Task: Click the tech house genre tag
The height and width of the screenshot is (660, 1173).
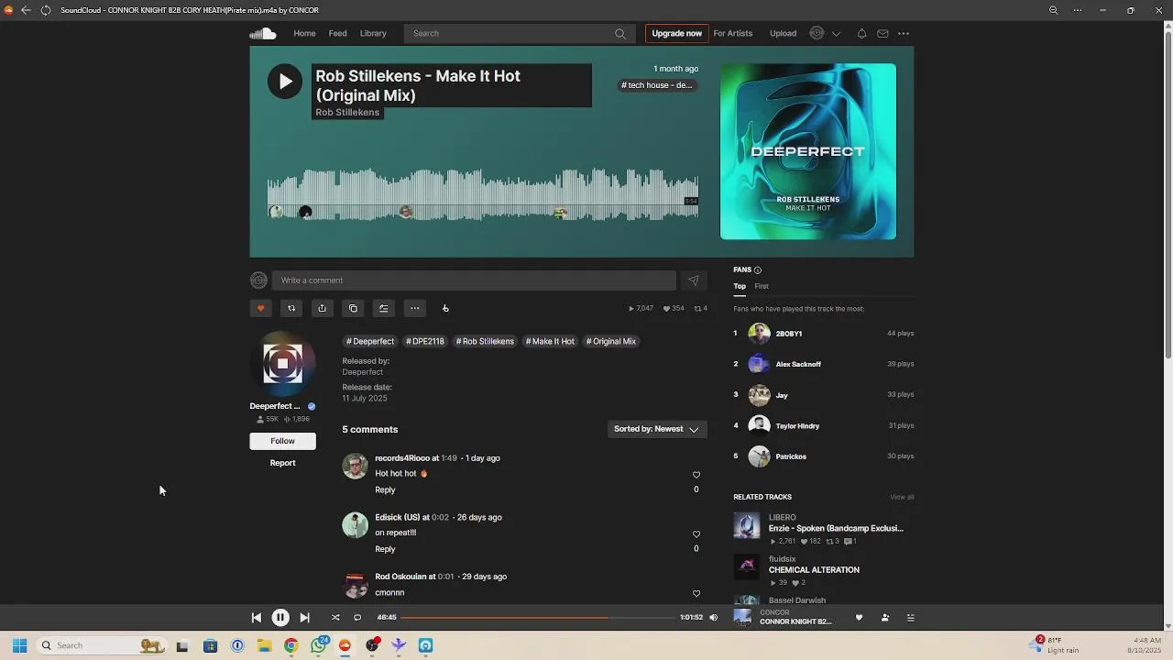Action: click(x=657, y=85)
